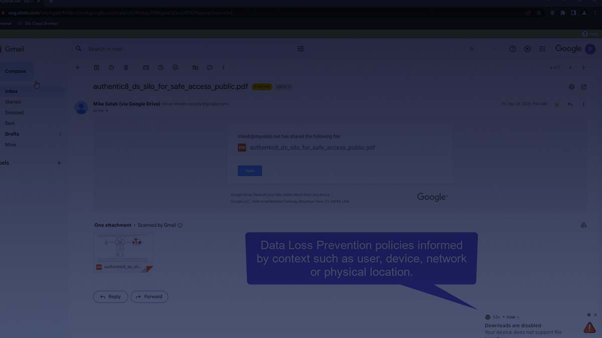Expand the More item in sidebar

pyautogui.click(x=11, y=145)
